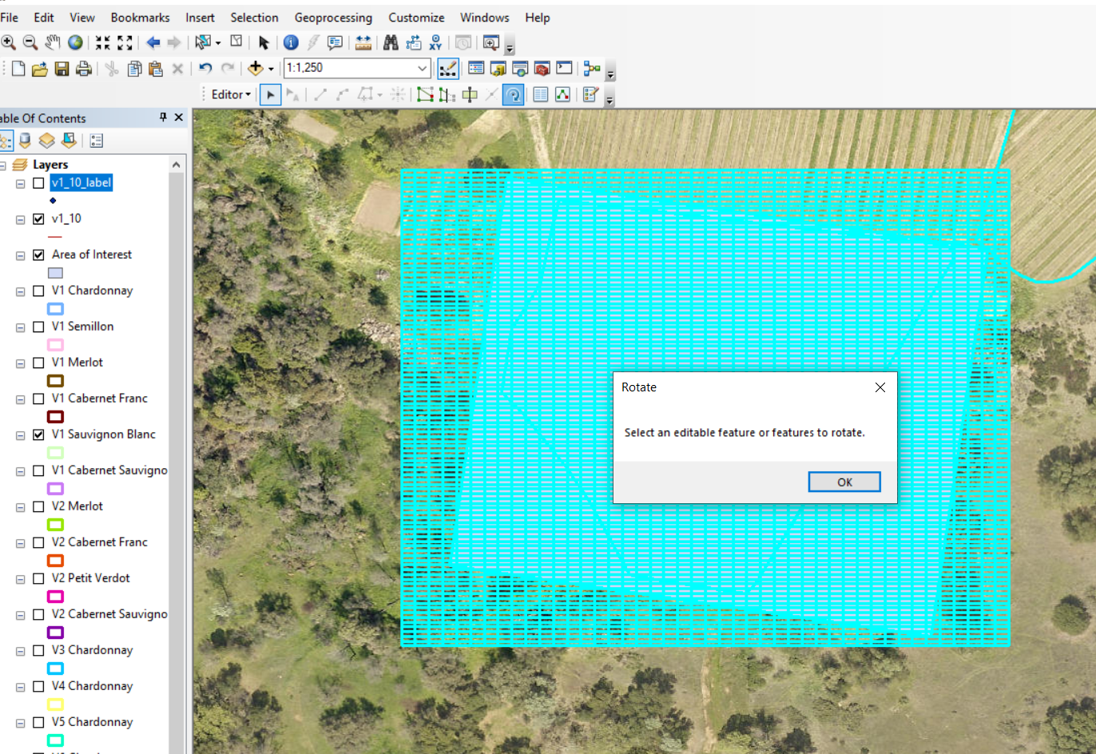Open the Bookmarks menu
This screenshot has height=754, width=1096.
tap(140, 17)
